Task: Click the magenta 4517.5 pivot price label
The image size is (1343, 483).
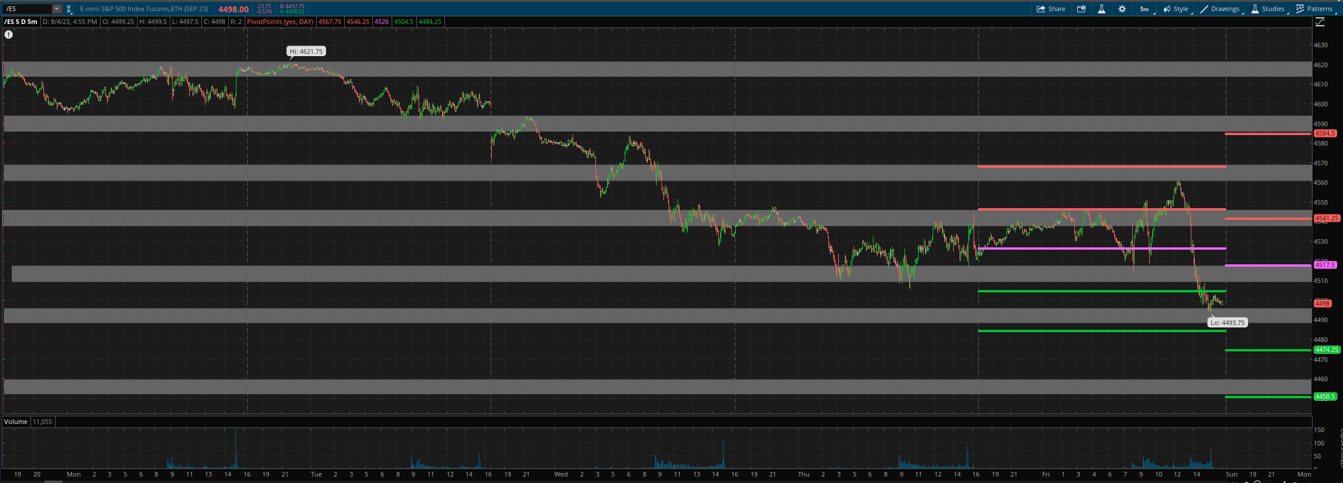Action: point(1325,265)
